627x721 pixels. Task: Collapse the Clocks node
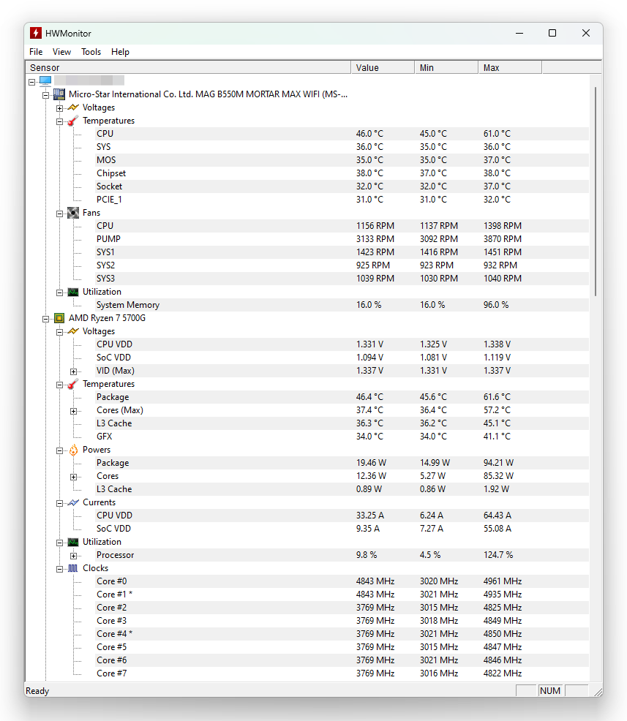[x=60, y=569]
